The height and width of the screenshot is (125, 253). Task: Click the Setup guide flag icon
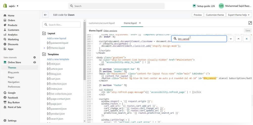(194, 6)
